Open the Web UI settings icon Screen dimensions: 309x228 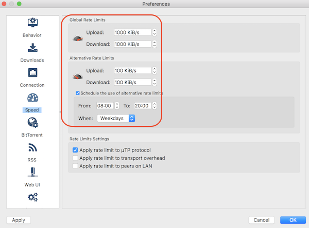tap(32, 173)
